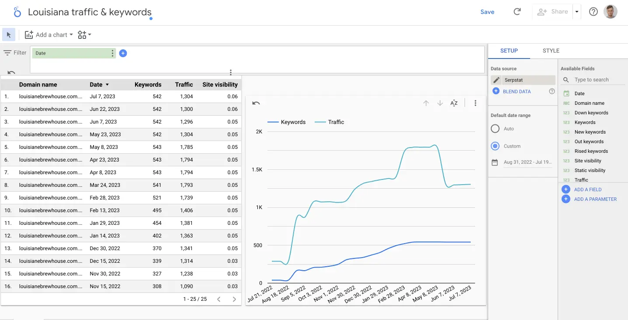Click the refresh data icon

517,12
